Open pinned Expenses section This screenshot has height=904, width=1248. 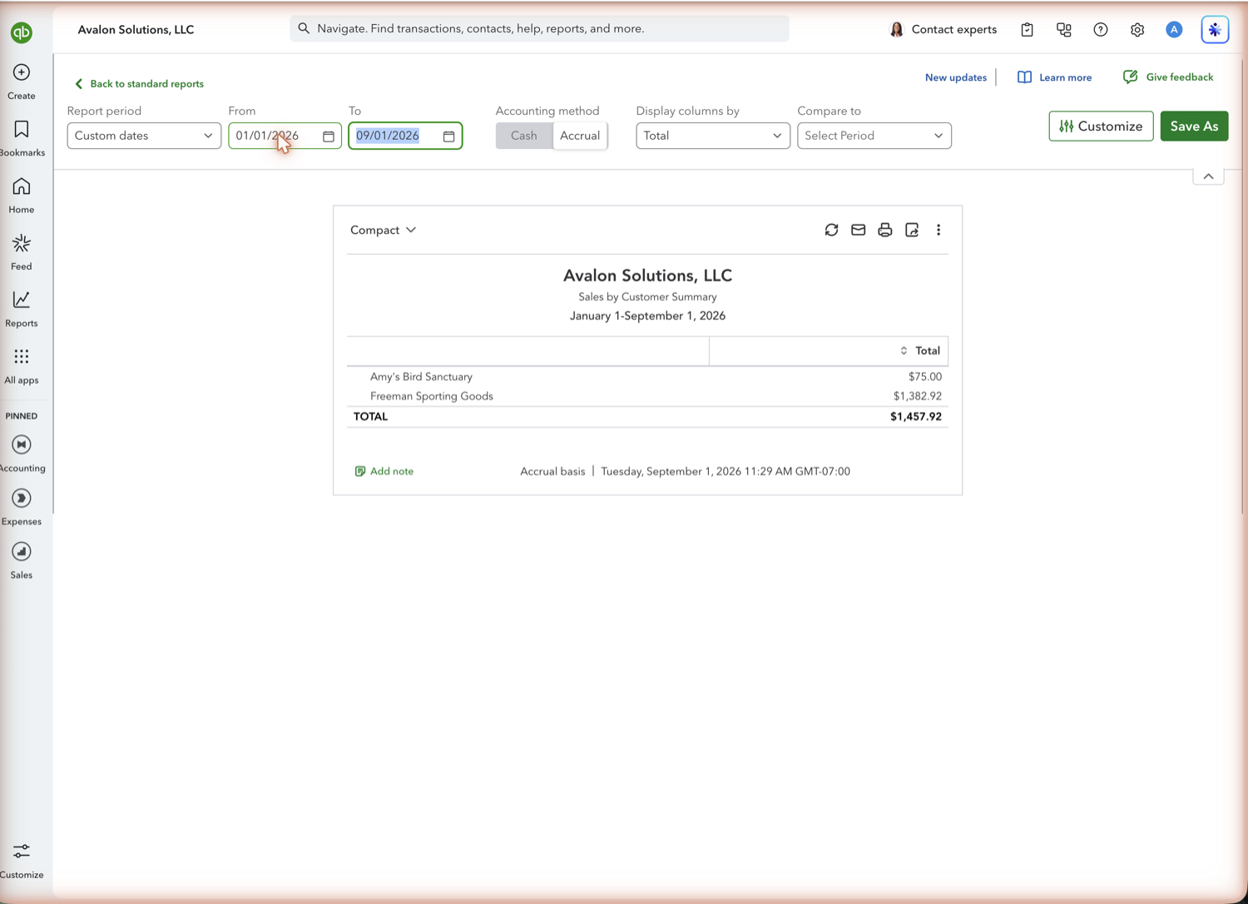(22, 506)
